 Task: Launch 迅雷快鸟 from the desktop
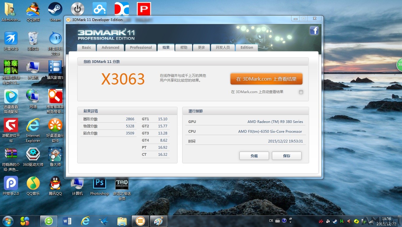pos(11,41)
